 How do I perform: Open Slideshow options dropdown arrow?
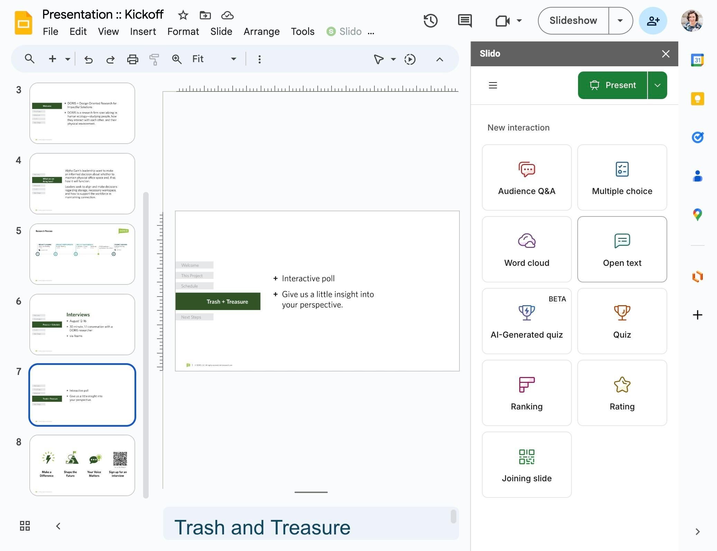[620, 21]
